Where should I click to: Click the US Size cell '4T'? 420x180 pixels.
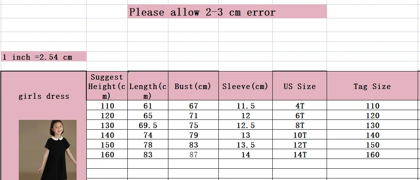(300, 106)
